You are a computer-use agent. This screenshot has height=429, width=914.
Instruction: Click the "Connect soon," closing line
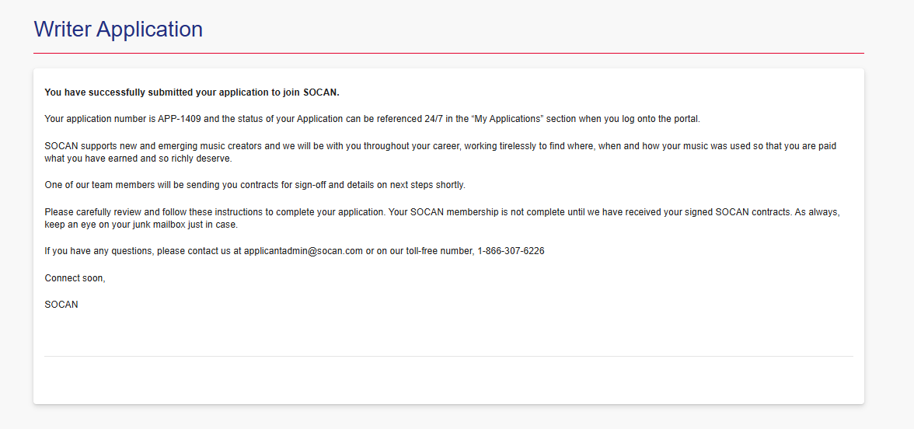(x=75, y=277)
